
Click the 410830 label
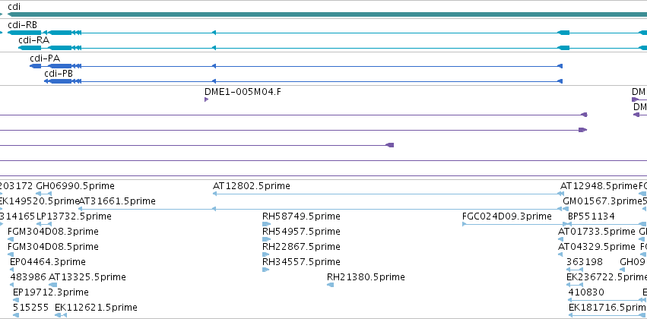586,292
